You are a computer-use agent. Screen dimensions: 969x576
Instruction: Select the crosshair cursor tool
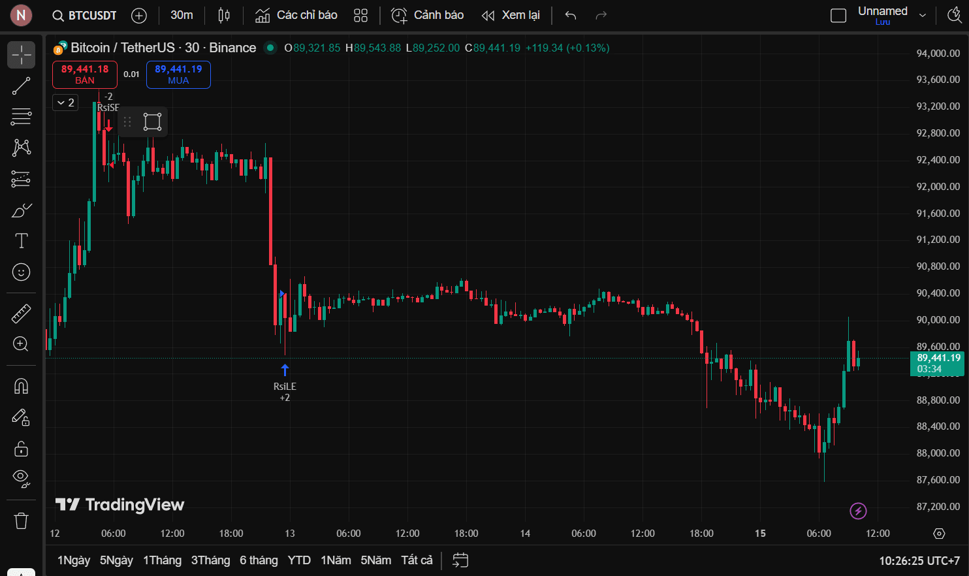21,55
